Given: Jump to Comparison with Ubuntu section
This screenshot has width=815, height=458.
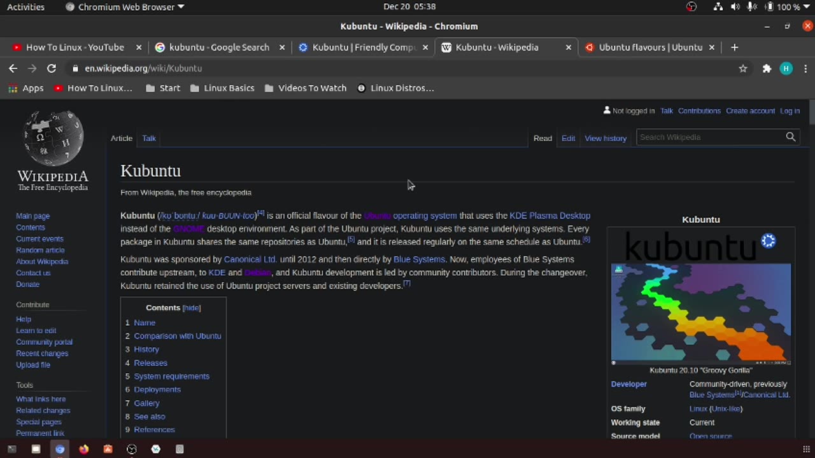Looking at the screenshot, I should (178, 336).
